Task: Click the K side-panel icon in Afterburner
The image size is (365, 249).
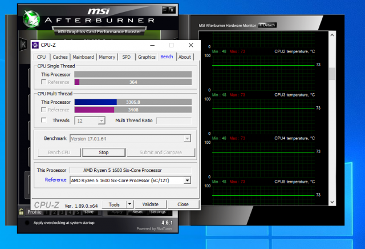Action: (22, 45)
